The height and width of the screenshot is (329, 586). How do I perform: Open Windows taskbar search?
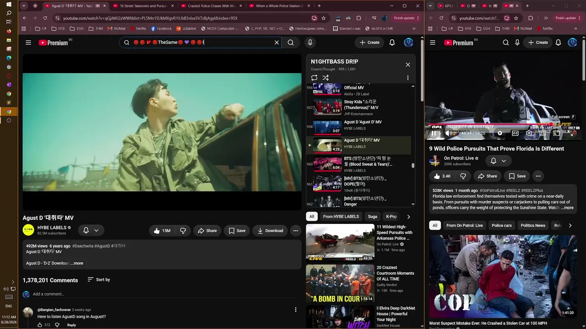[x=9, y=13]
